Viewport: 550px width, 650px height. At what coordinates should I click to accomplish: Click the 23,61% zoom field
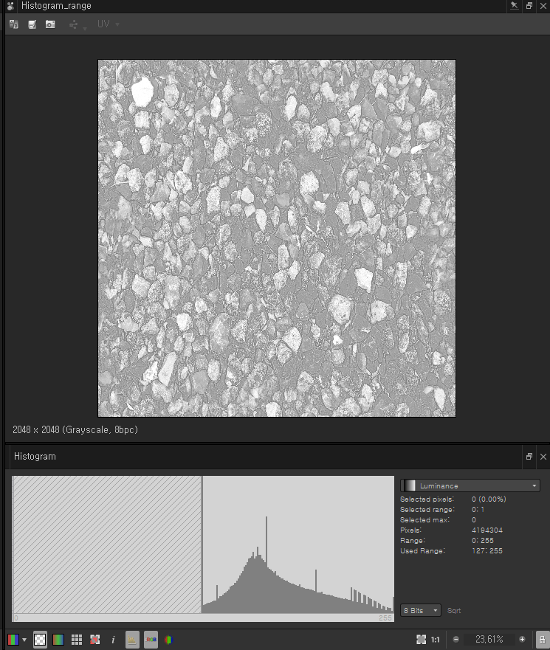click(489, 639)
